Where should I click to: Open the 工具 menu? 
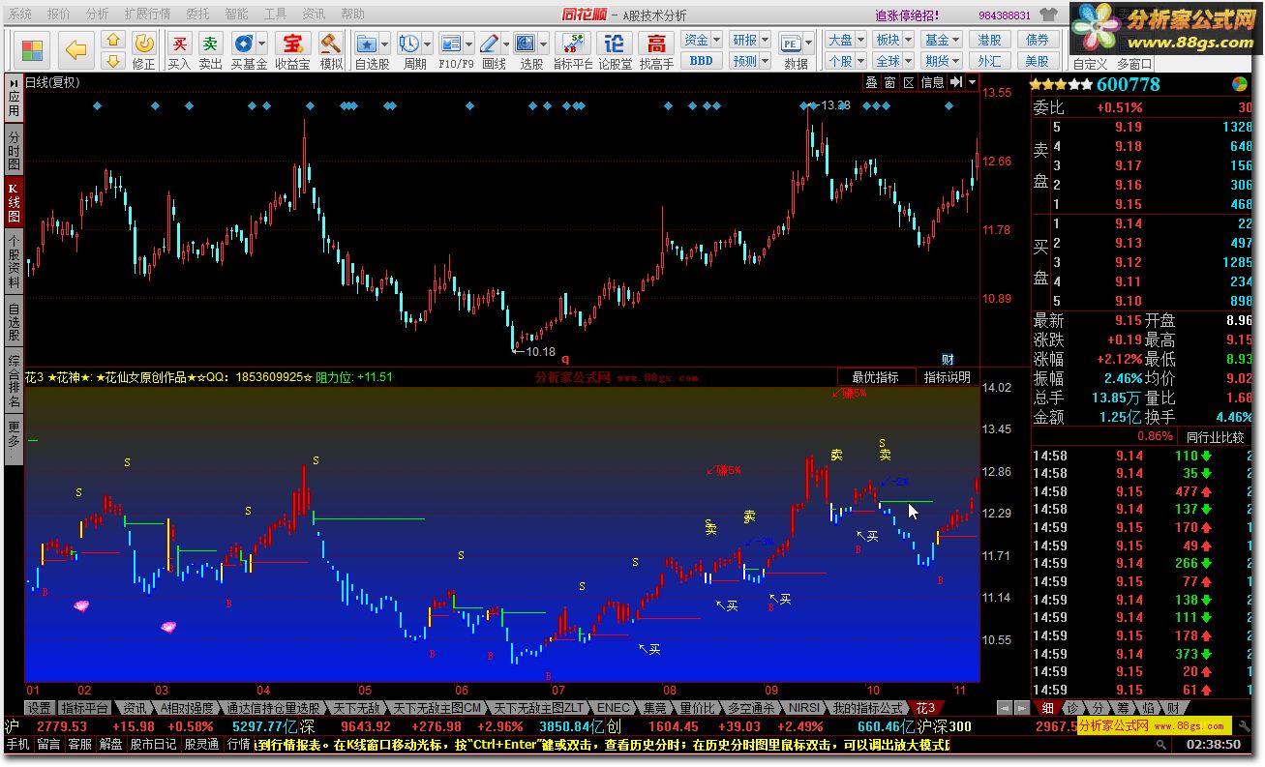pyautogui.click(x=275, y=15)
